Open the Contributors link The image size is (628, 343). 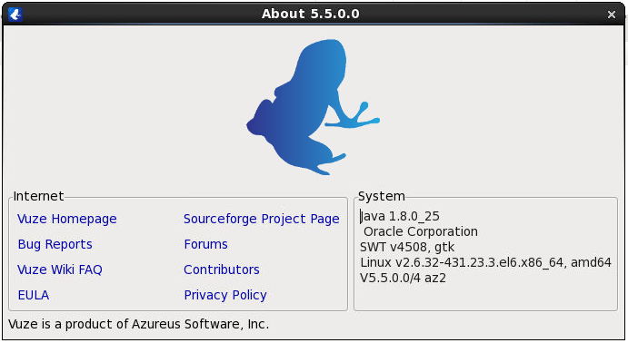click(222, 269)
